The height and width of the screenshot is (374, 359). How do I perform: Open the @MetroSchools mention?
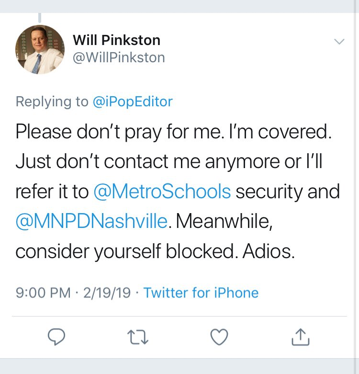point(162,192)
